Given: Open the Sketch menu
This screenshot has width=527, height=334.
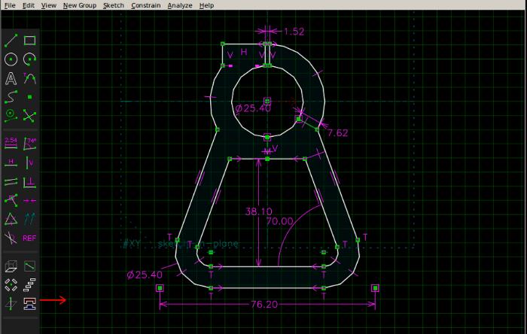Looking at the screenshot, I should pyautogui.click(x=114, y=5).
